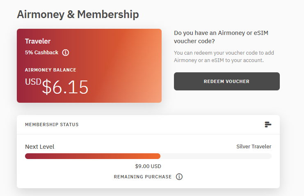Select the Traveler card title
This screenshot has height=196, width=304.
(x=38, y=41)
